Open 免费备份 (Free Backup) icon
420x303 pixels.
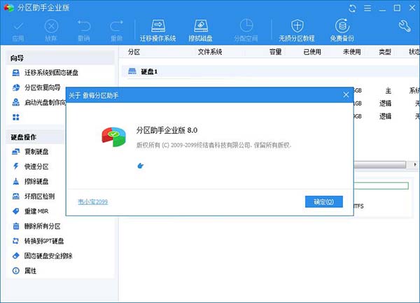coord(342,31)
